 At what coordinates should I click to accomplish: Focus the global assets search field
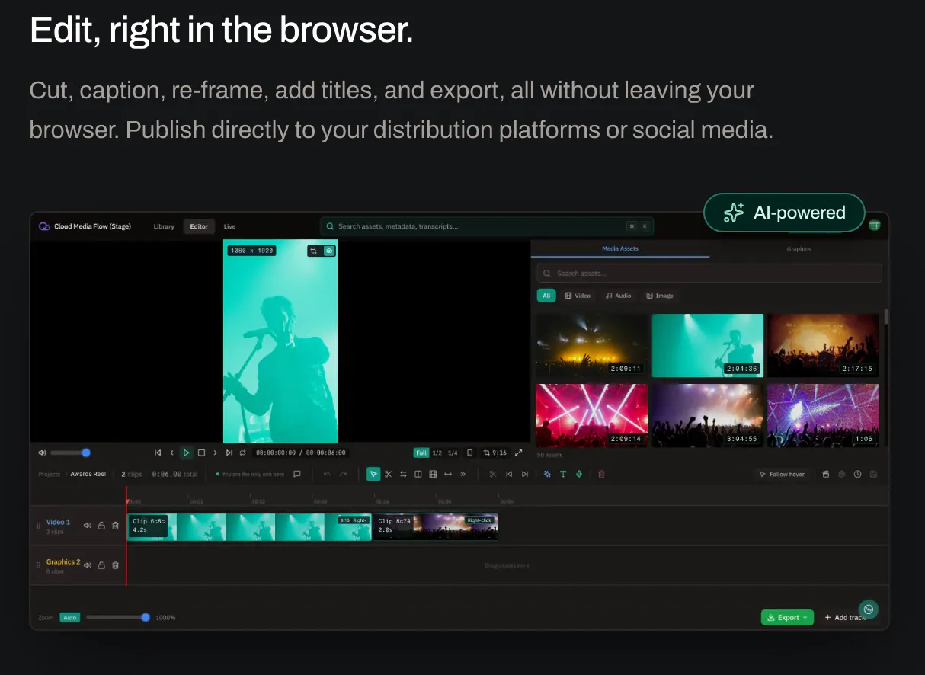point(487,226)
